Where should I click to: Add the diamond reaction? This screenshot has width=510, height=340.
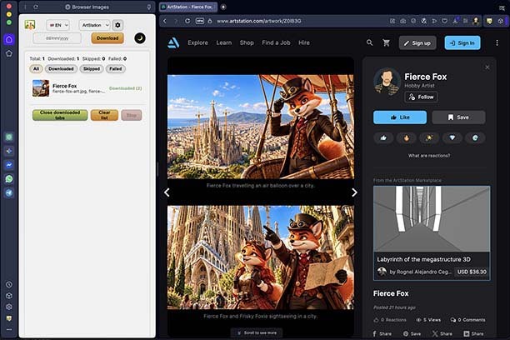pos(452,138)
